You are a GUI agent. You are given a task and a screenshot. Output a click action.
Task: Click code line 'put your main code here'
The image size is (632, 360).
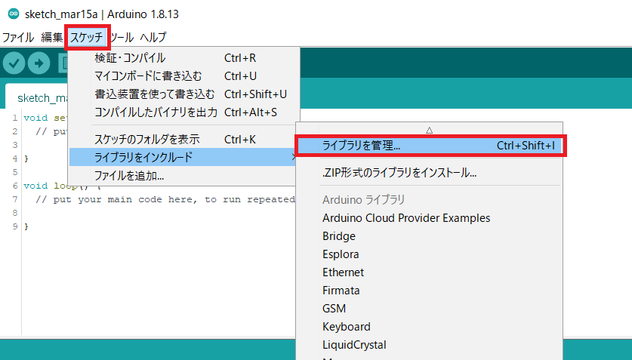(165, 199)
